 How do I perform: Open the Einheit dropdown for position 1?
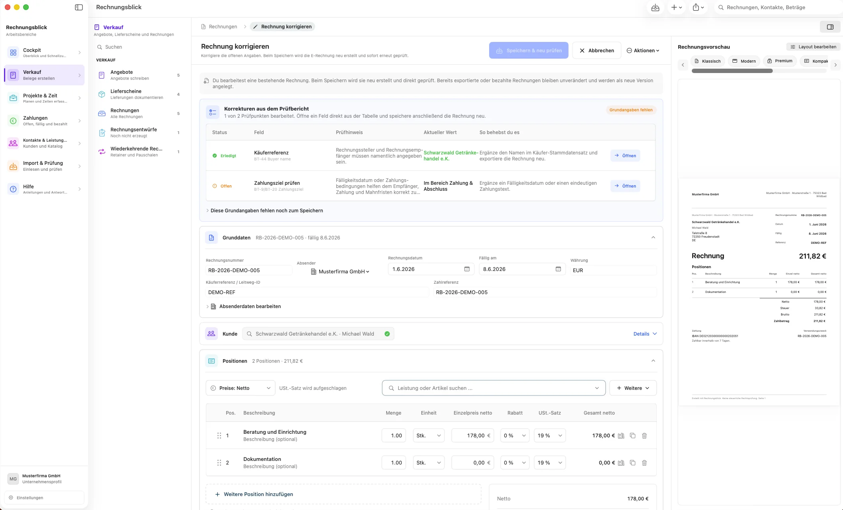pyautogui.click(x=428, y=436)
